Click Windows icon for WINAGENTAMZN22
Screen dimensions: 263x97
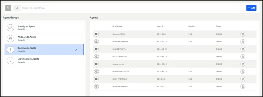[x=96, y=86]
